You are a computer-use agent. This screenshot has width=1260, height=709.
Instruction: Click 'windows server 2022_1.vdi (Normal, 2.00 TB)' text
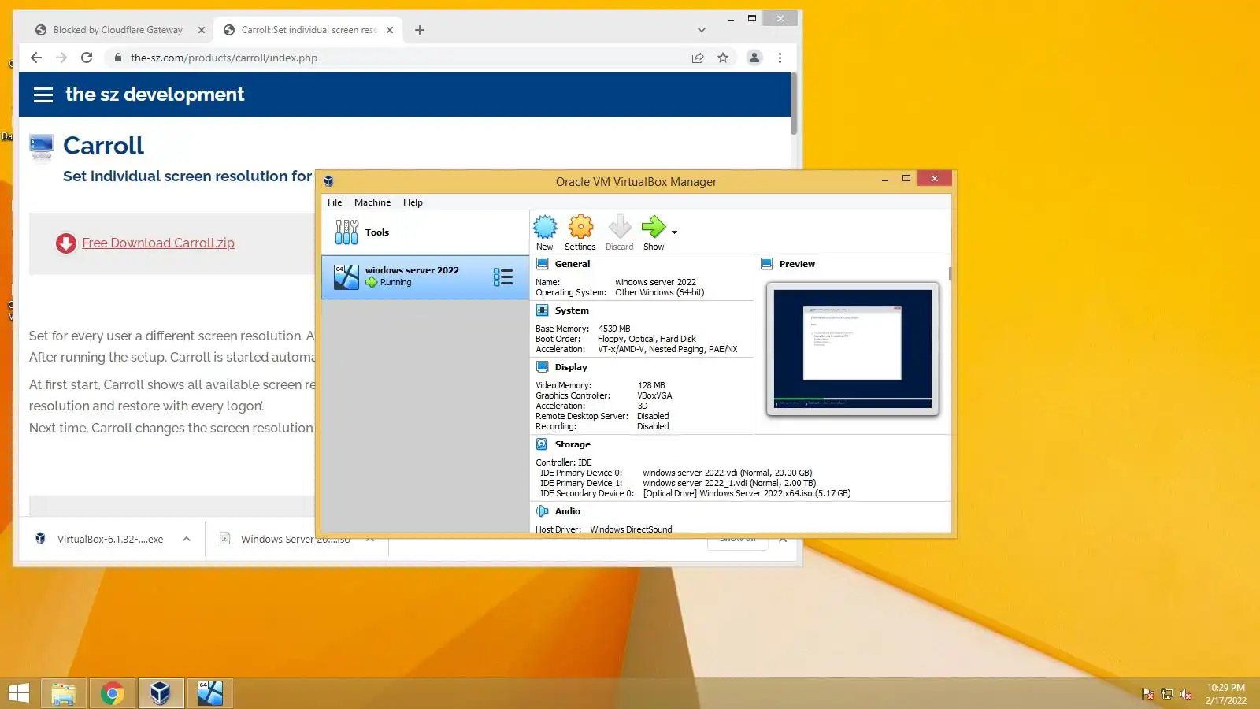click(x=729, y=484)
